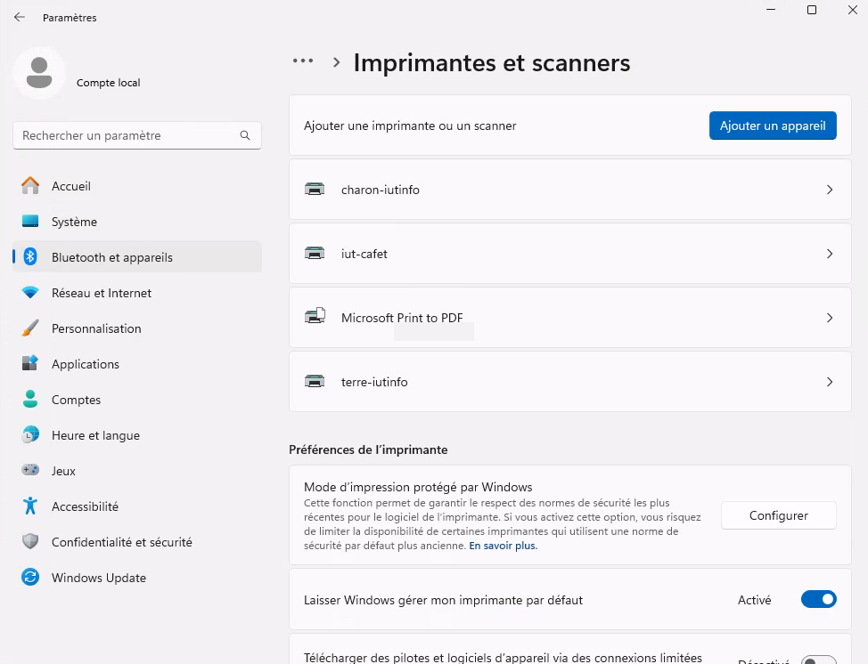Click the Comptes person icon
This screenshot has width=868, height=664.
[x=30, y=399]
